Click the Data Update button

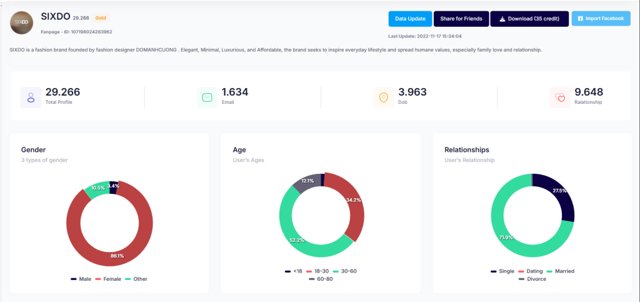tap(410, 19)
